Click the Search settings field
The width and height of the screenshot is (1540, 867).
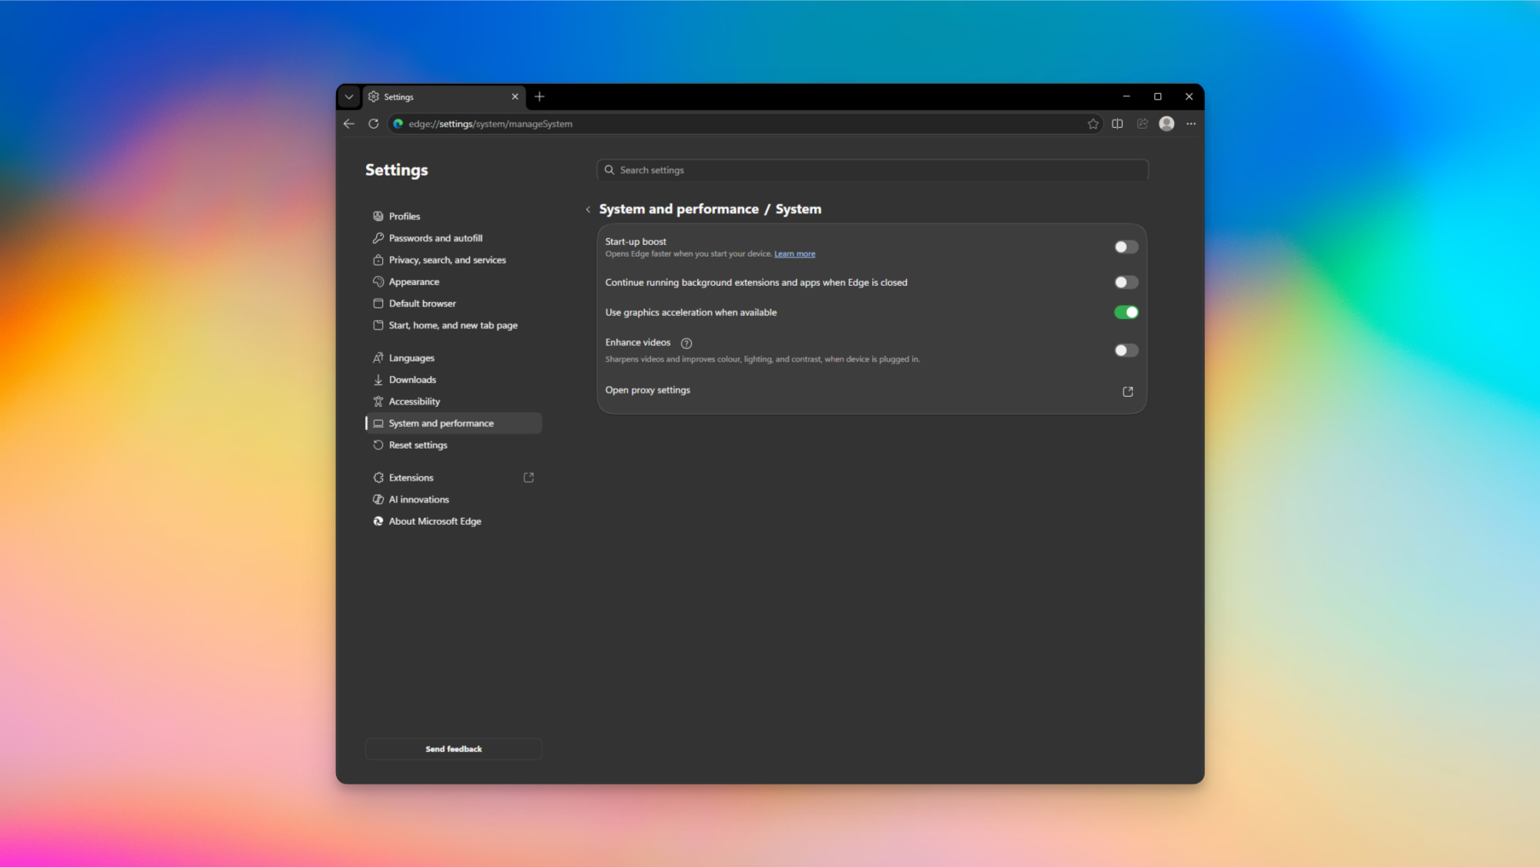click(x=872, y=170)
